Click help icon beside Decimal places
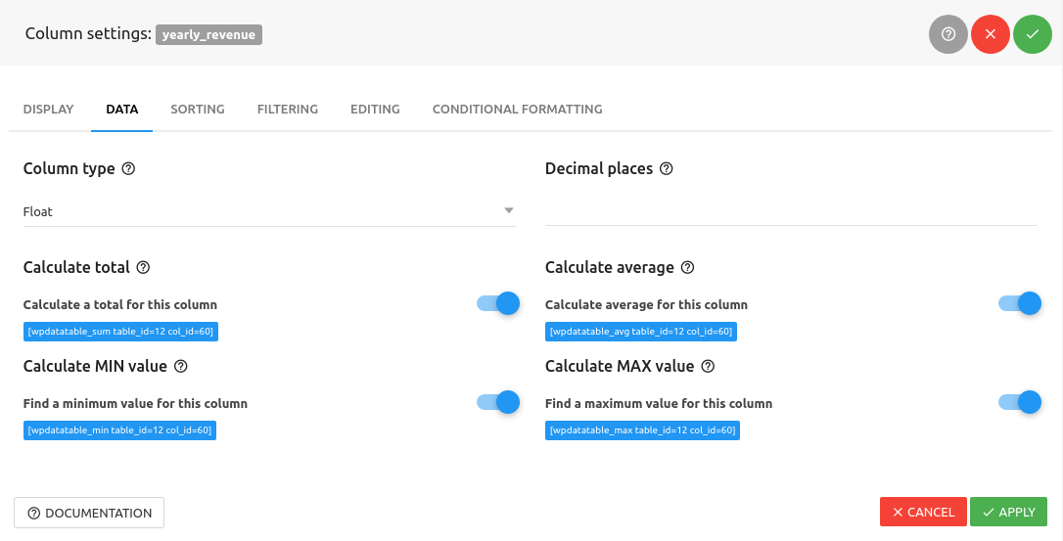This screenshot has height=541, width=1063. click(x=667, y=168)
